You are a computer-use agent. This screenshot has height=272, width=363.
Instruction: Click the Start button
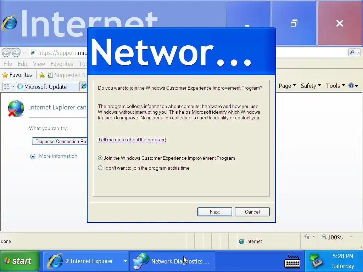point(19,261)
